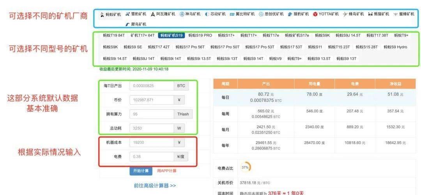
Task: Select the 蚂蚁矿机 manufacturer icon
Action: 103,14
